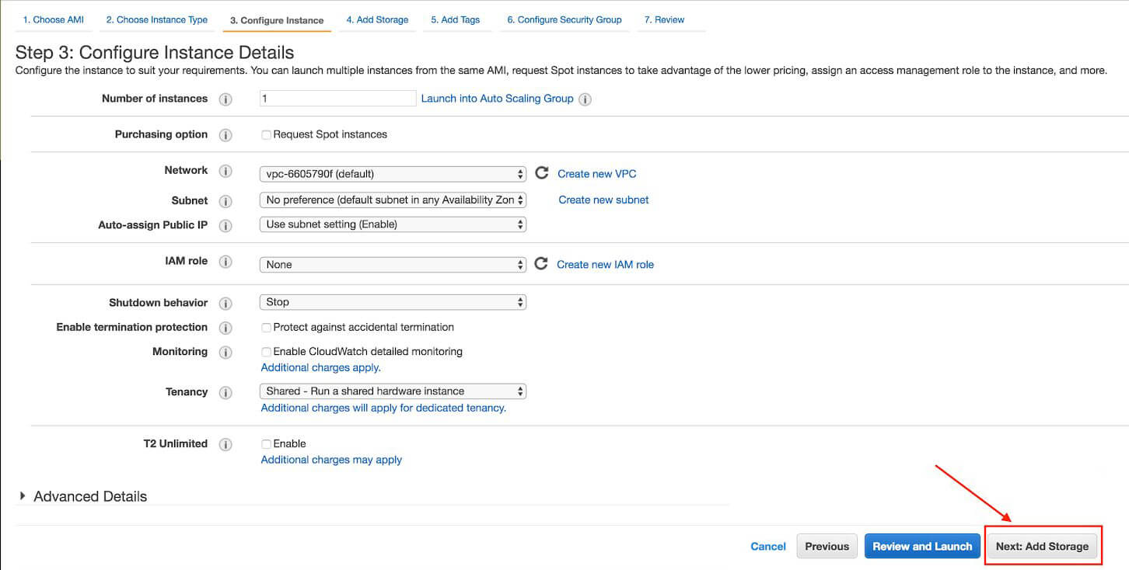
Task: Open info icon for Enable termination protection
Action: (225, 328)
